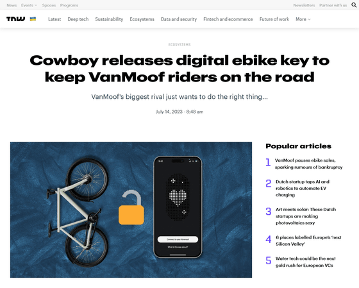Open Europe's next Silicon Valley article
359x288 pixels.
(x=308, y=241)
